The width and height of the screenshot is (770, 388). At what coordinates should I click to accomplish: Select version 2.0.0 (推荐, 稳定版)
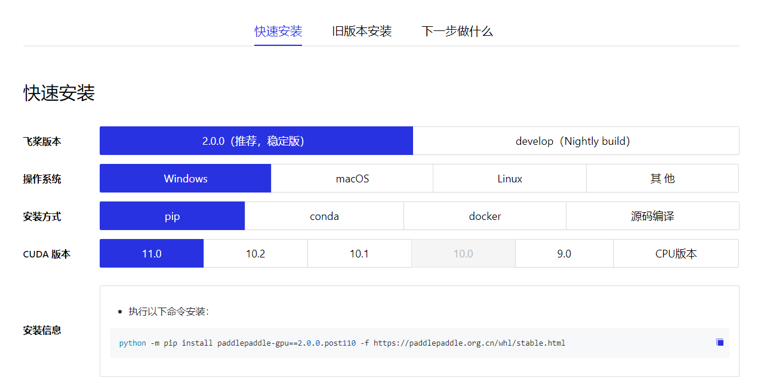[256, 141]
